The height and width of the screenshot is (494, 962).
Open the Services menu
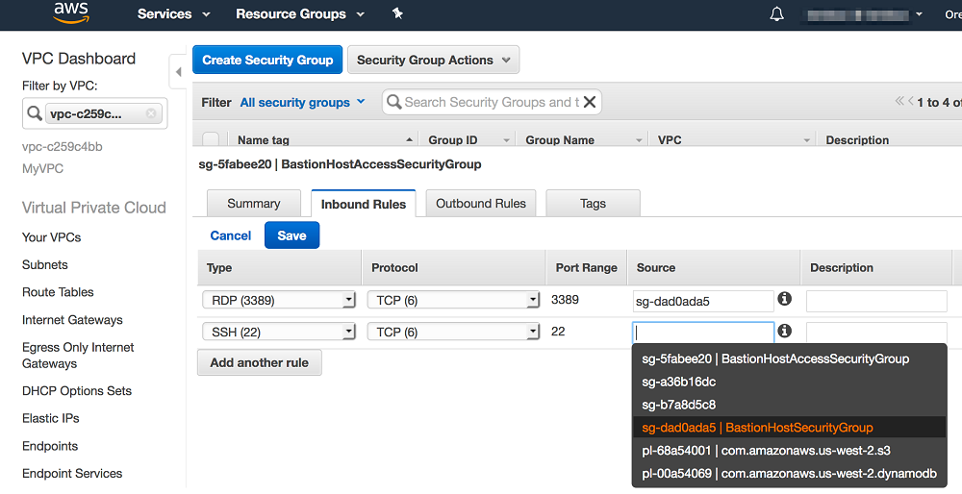point(173,13)
